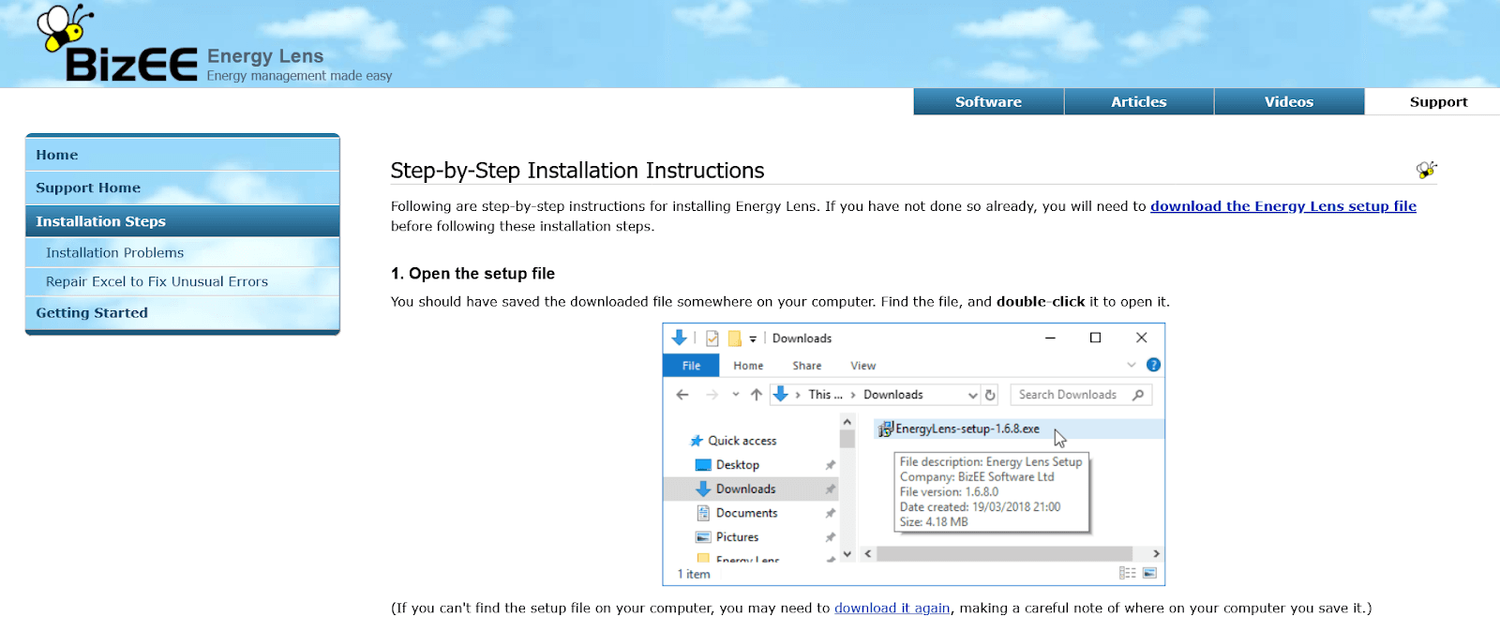The image size is (1500, 632).
Task: Expand the Explorer ribbon chevron
Action: pyautogui.click(x=1132, y=365)
